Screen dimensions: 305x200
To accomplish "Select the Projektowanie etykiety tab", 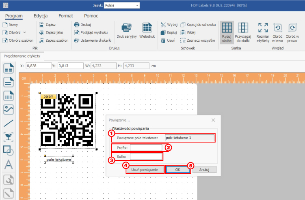I will point(22,56).
